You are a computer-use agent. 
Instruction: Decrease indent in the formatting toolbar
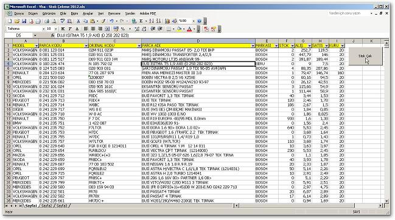click(153, 29)
